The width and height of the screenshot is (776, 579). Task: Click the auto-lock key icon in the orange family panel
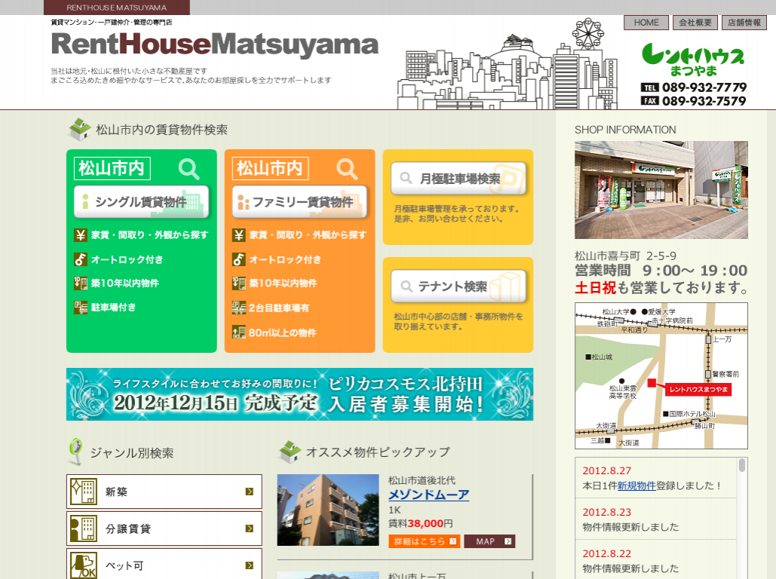(238, 259)
